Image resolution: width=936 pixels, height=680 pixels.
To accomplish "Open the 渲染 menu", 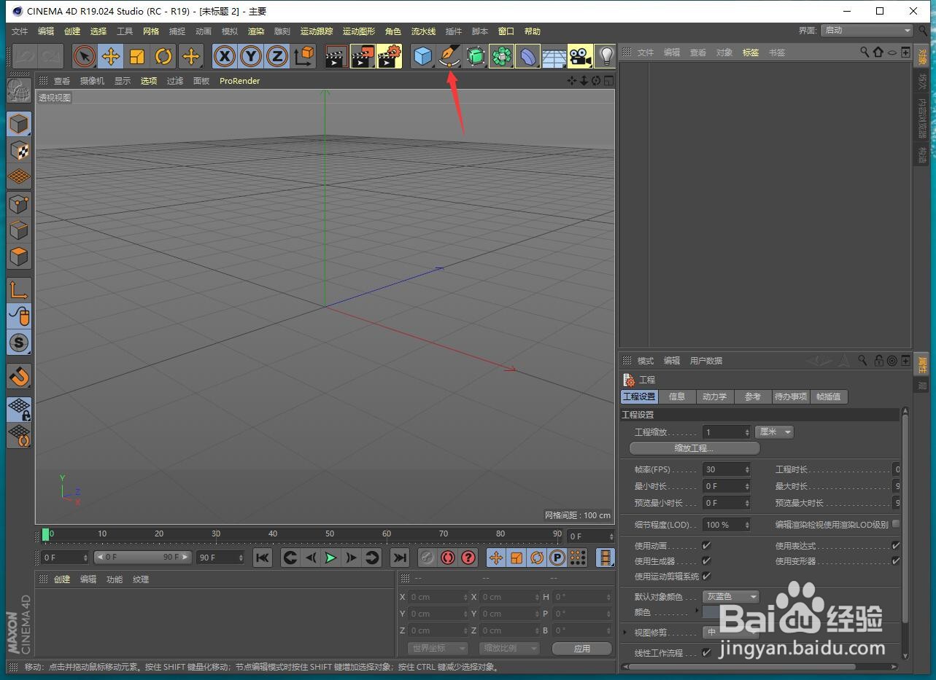I will [256, 31].
